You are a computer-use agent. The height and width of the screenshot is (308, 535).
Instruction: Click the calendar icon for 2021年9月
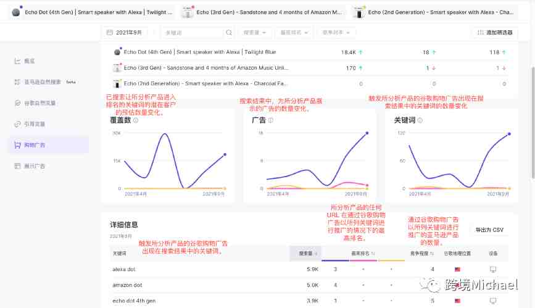[x=110, y=32]
